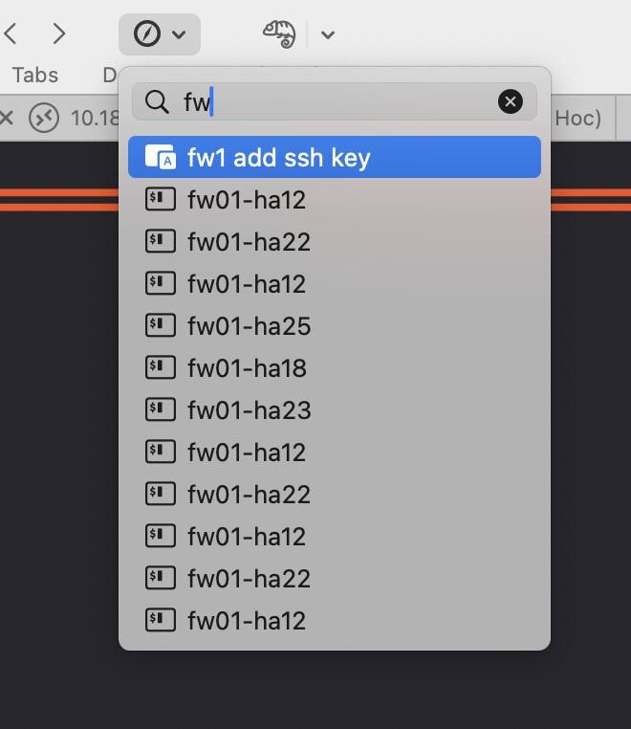Go forward with the right chevron

click(59, 34)
